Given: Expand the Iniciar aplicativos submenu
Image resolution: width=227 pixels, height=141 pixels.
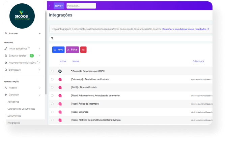Looking at the screenshot, I should (x=40, y=49).
